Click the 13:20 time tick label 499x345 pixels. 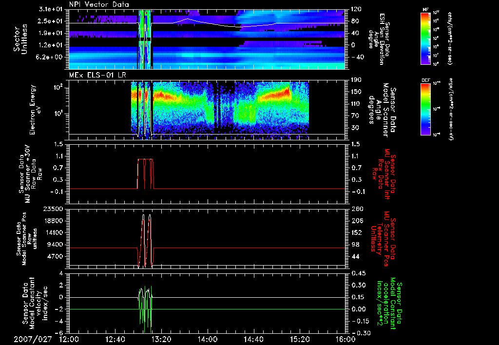click(161, 339)
